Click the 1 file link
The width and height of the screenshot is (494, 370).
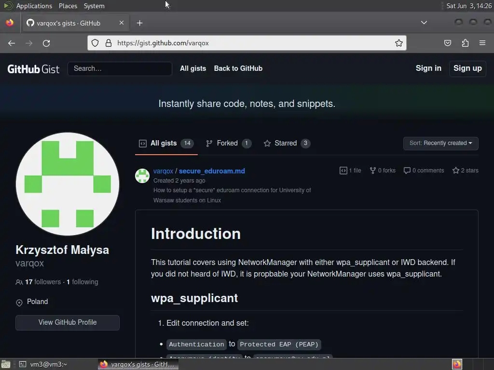(x=350, y=171)
